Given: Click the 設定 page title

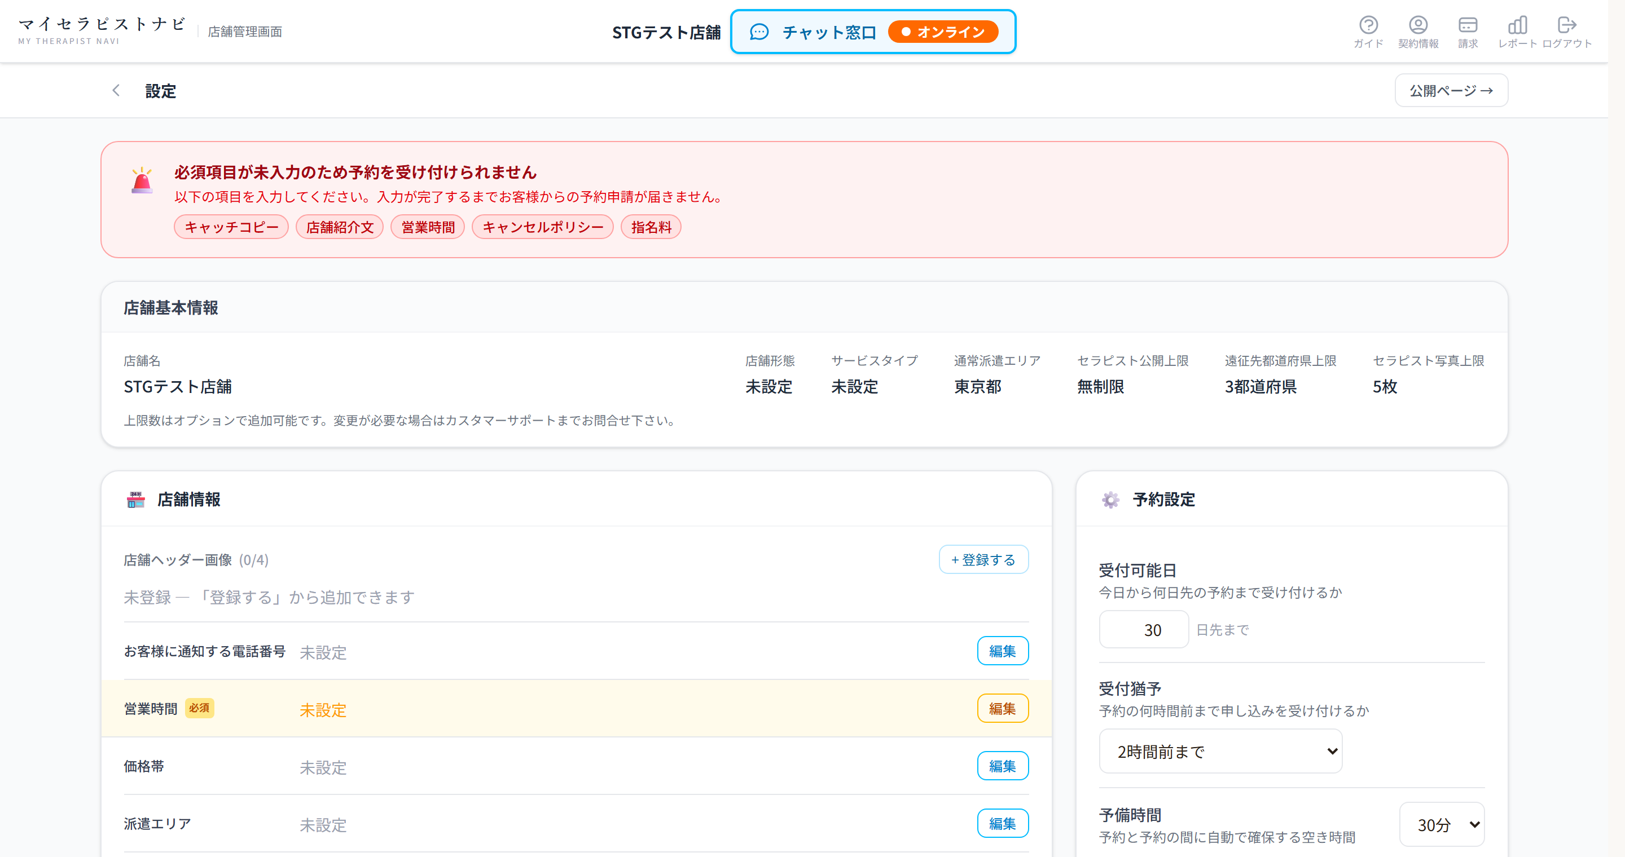Looking at the screenshot, I should (x=161, y=91).
